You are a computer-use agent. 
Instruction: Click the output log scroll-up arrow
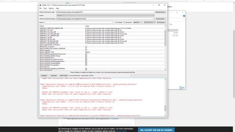point(165,79)
